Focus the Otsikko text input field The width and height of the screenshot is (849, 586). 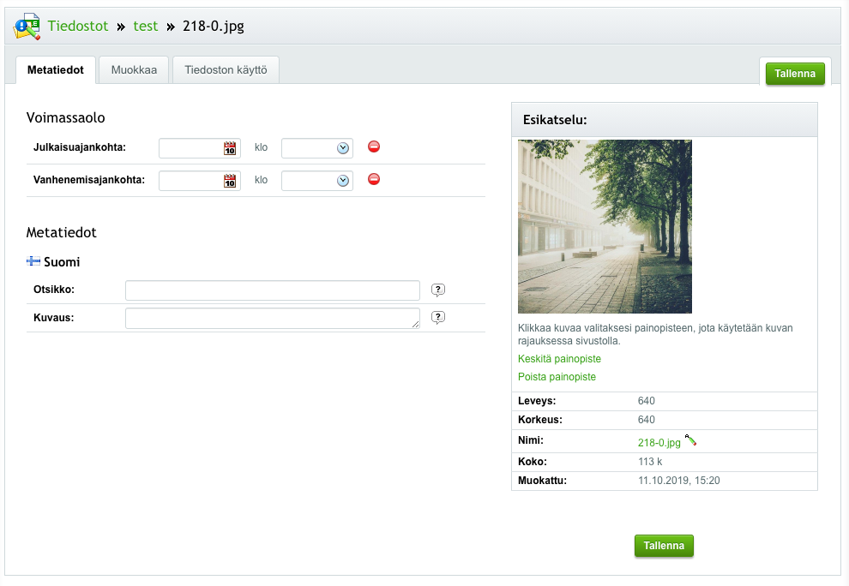click(x=273, y=290)
